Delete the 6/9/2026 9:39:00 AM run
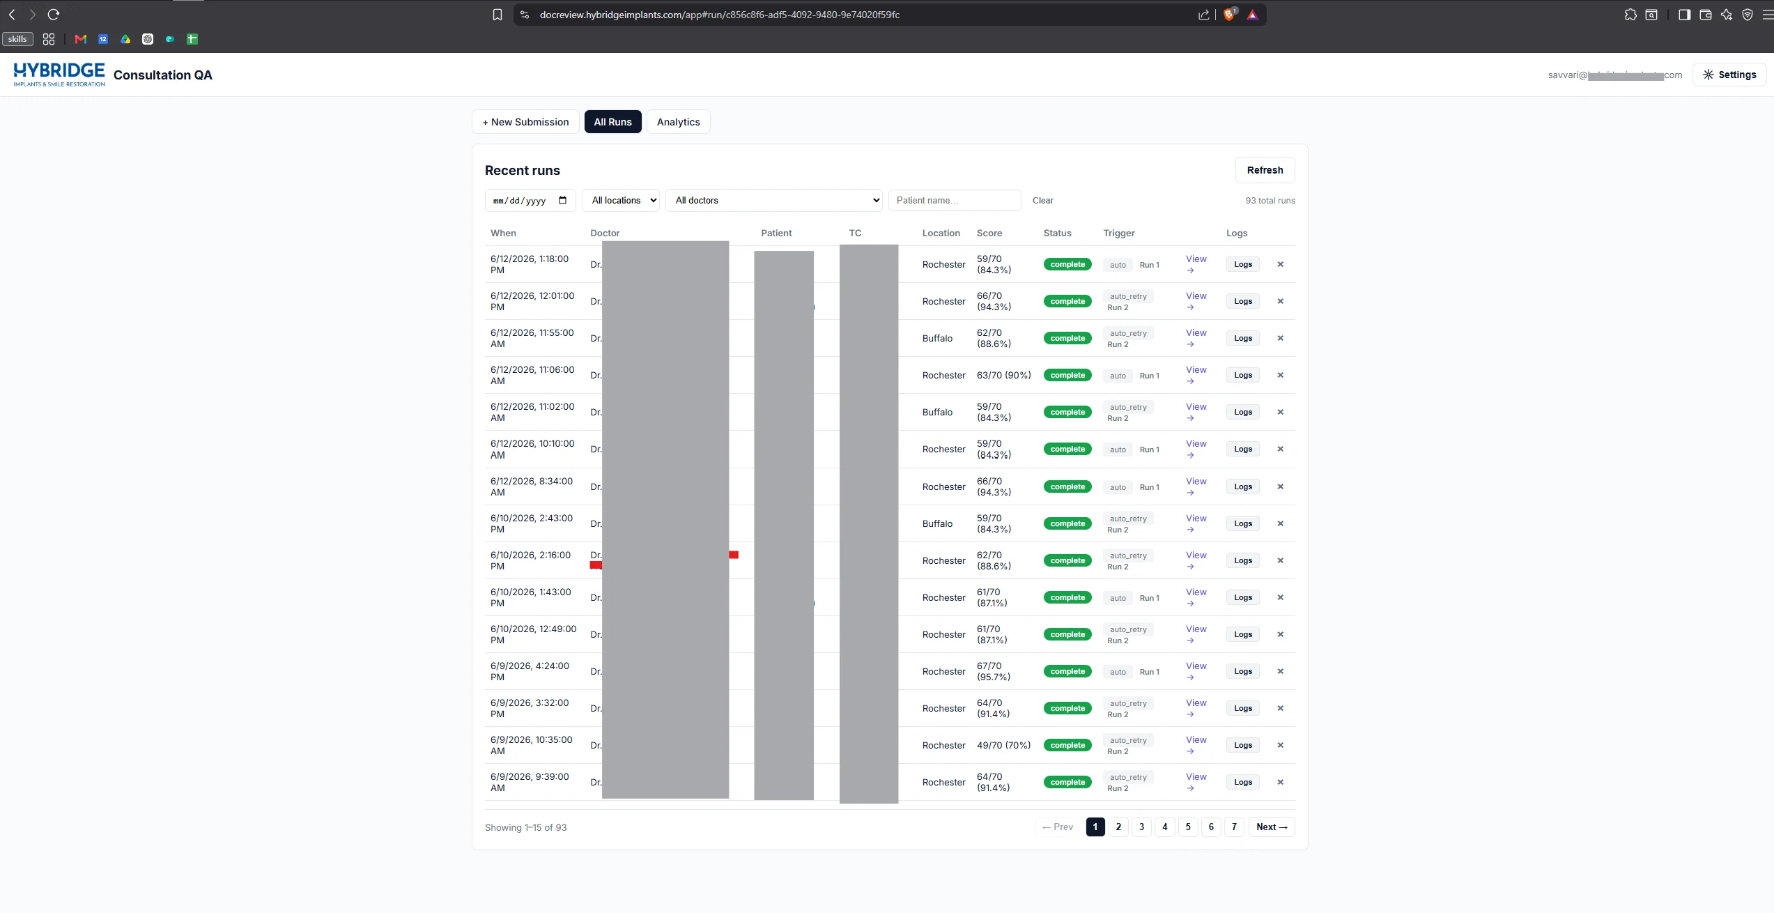The width and height of the screenshot is (1774, 913). 1280,782
